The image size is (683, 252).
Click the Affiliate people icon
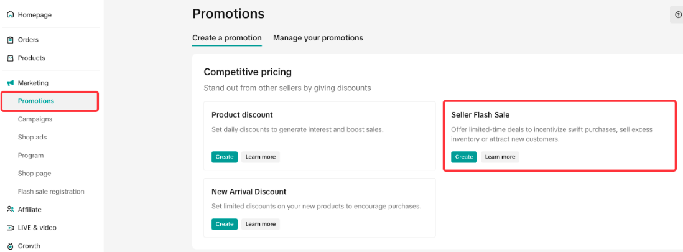point(10,210)
